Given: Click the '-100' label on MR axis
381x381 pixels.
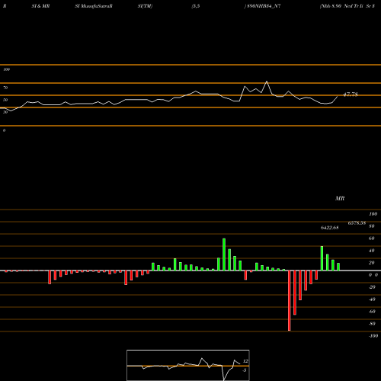Looking at the screenshot, I should pyautogui.click(x=373, y=336).
